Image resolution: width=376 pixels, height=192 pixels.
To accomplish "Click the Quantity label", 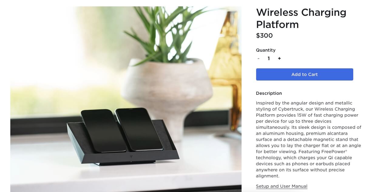I will (266, 50).
